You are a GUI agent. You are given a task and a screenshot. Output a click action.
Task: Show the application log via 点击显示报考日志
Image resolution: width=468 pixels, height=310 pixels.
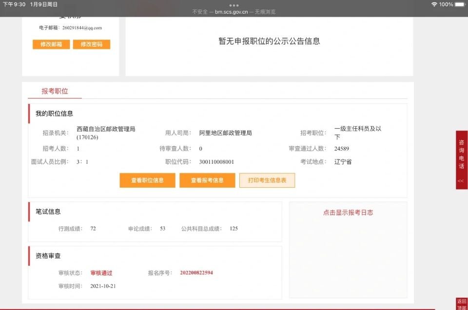pyautogui.click(x=348, y=213)
